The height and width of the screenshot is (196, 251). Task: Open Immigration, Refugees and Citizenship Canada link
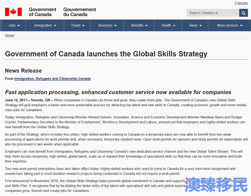(x=52, y=79)
